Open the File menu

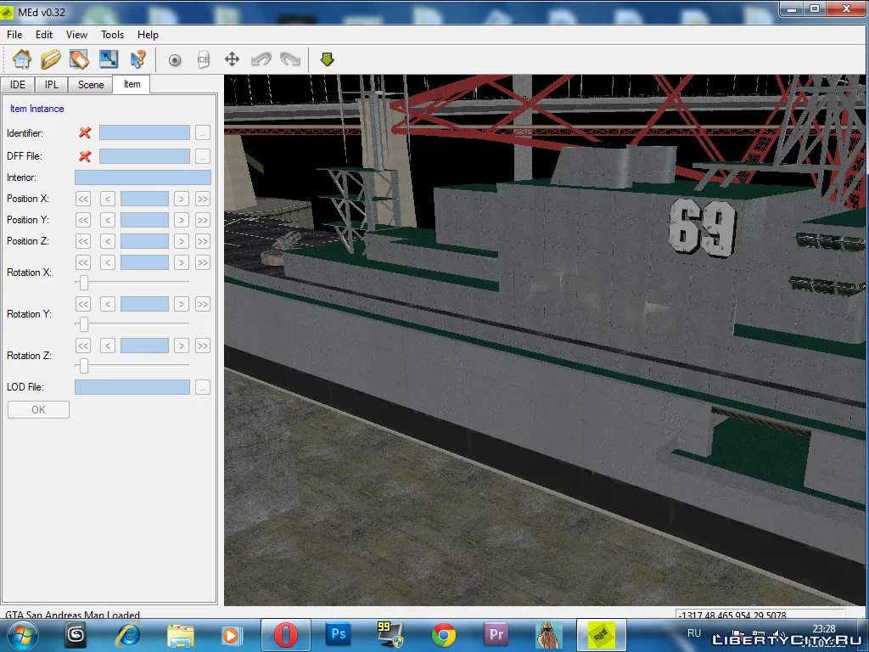coord(14,34)
